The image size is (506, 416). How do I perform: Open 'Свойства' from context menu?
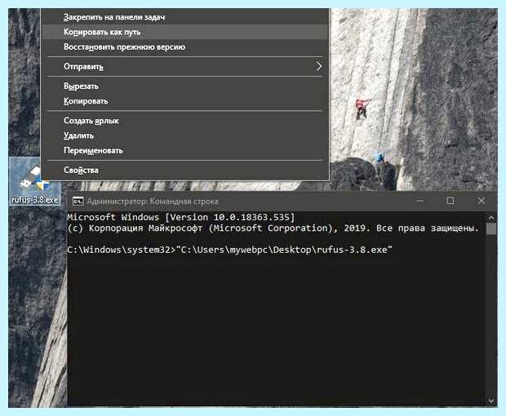click(x=185, y=170)
